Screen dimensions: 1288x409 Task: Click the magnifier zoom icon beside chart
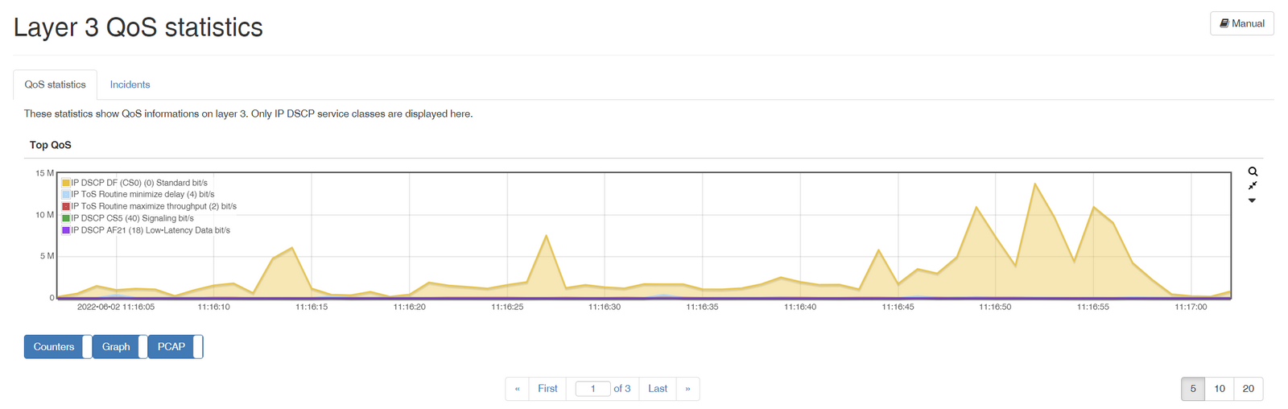point(1253,171)
